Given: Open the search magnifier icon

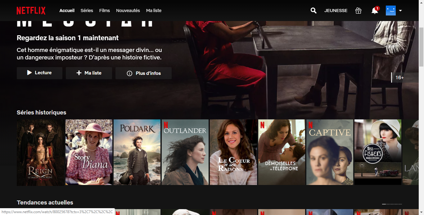Looking at the screenshot, I should pos(313,11).
